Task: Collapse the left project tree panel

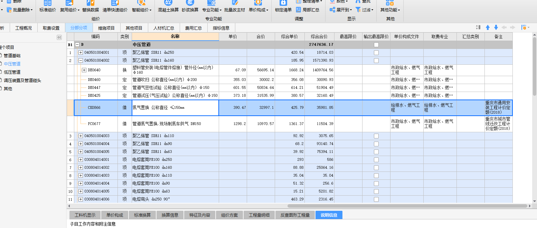Action: (x=59, y=37)
